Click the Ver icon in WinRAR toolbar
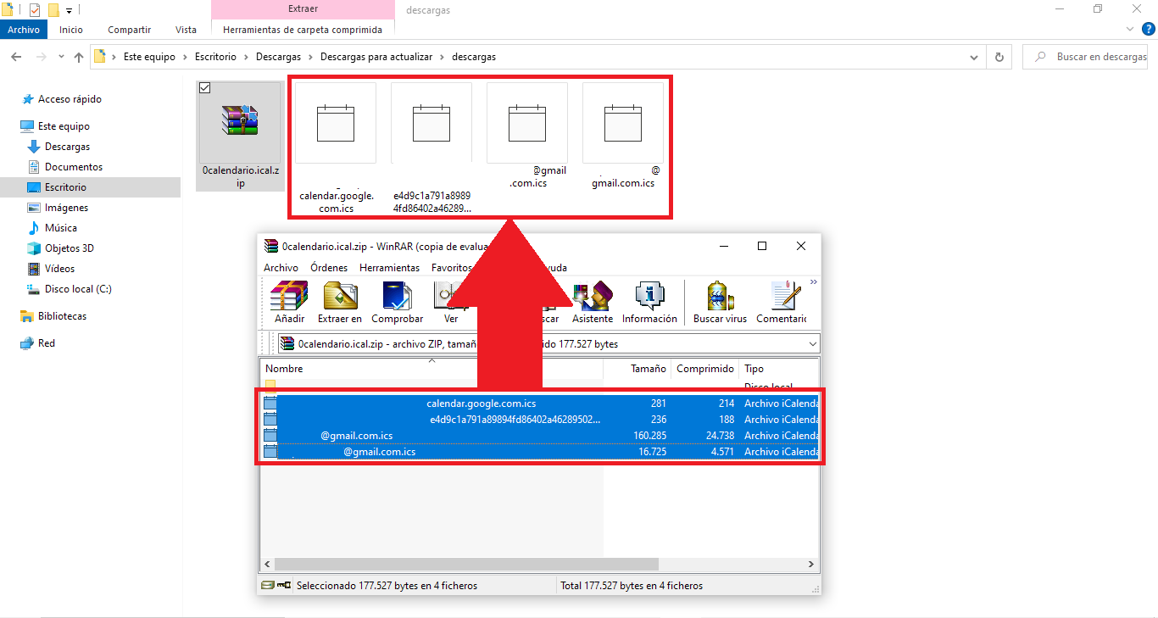Viewport: 1158px width, 618px height. pyautogui.click(x=450, y=303)
